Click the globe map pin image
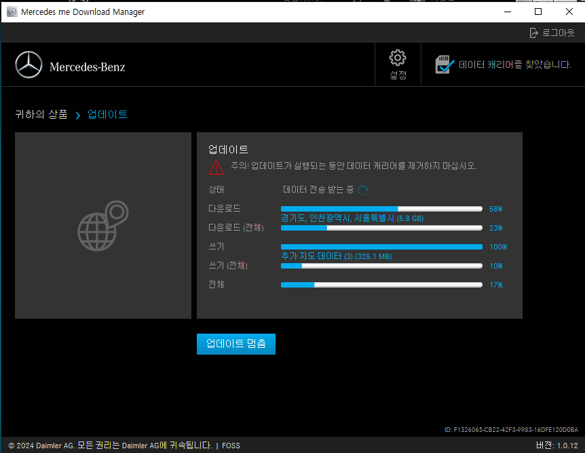This screenshot has width=585, height=453. [103, 226]
